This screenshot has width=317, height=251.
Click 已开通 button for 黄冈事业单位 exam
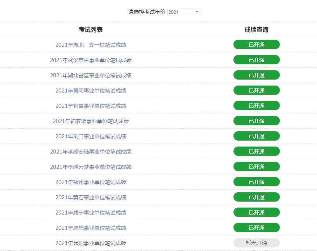(x=256, y=91)
